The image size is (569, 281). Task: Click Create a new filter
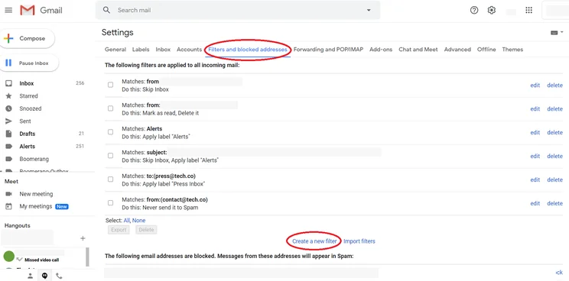(x=314, y=241)
